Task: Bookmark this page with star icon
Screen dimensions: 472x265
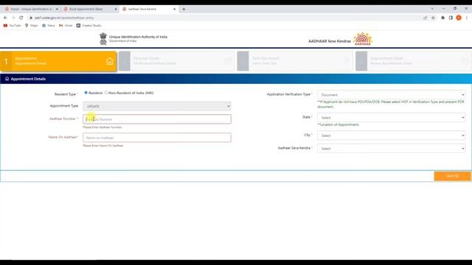Action: 433,18
